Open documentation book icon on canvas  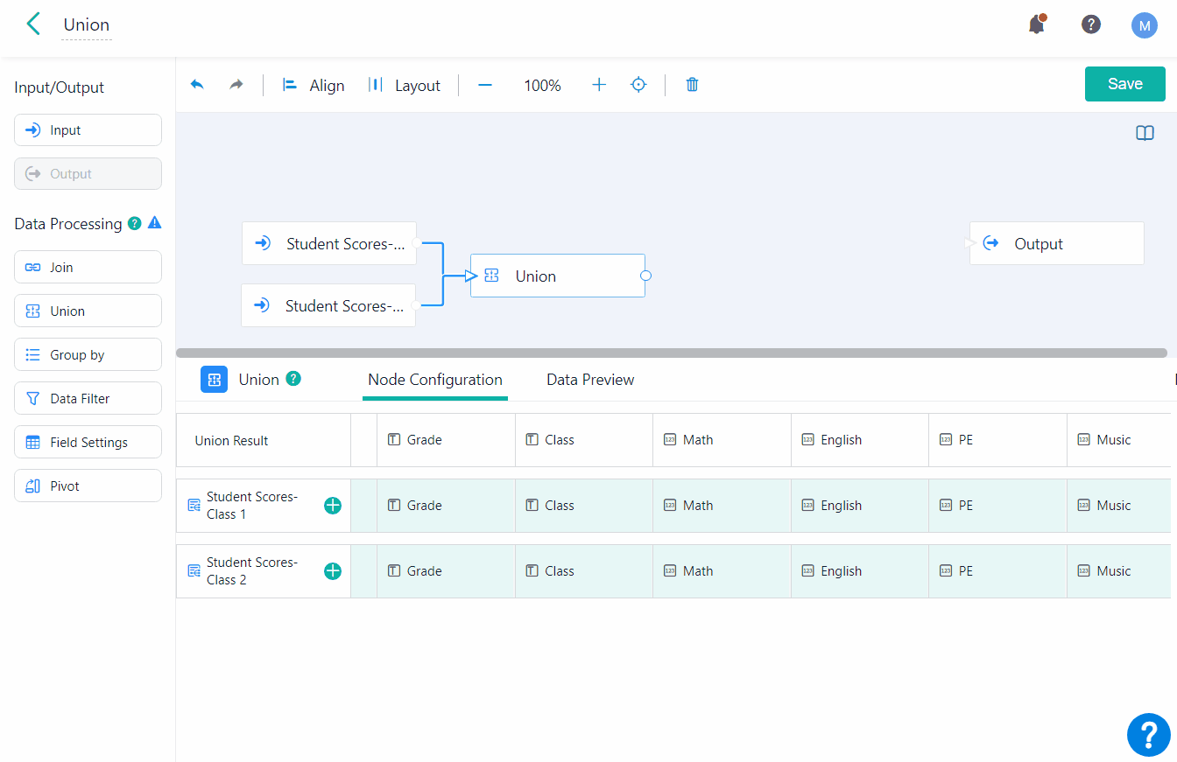pyautogui.click(x=1145, y=133)
